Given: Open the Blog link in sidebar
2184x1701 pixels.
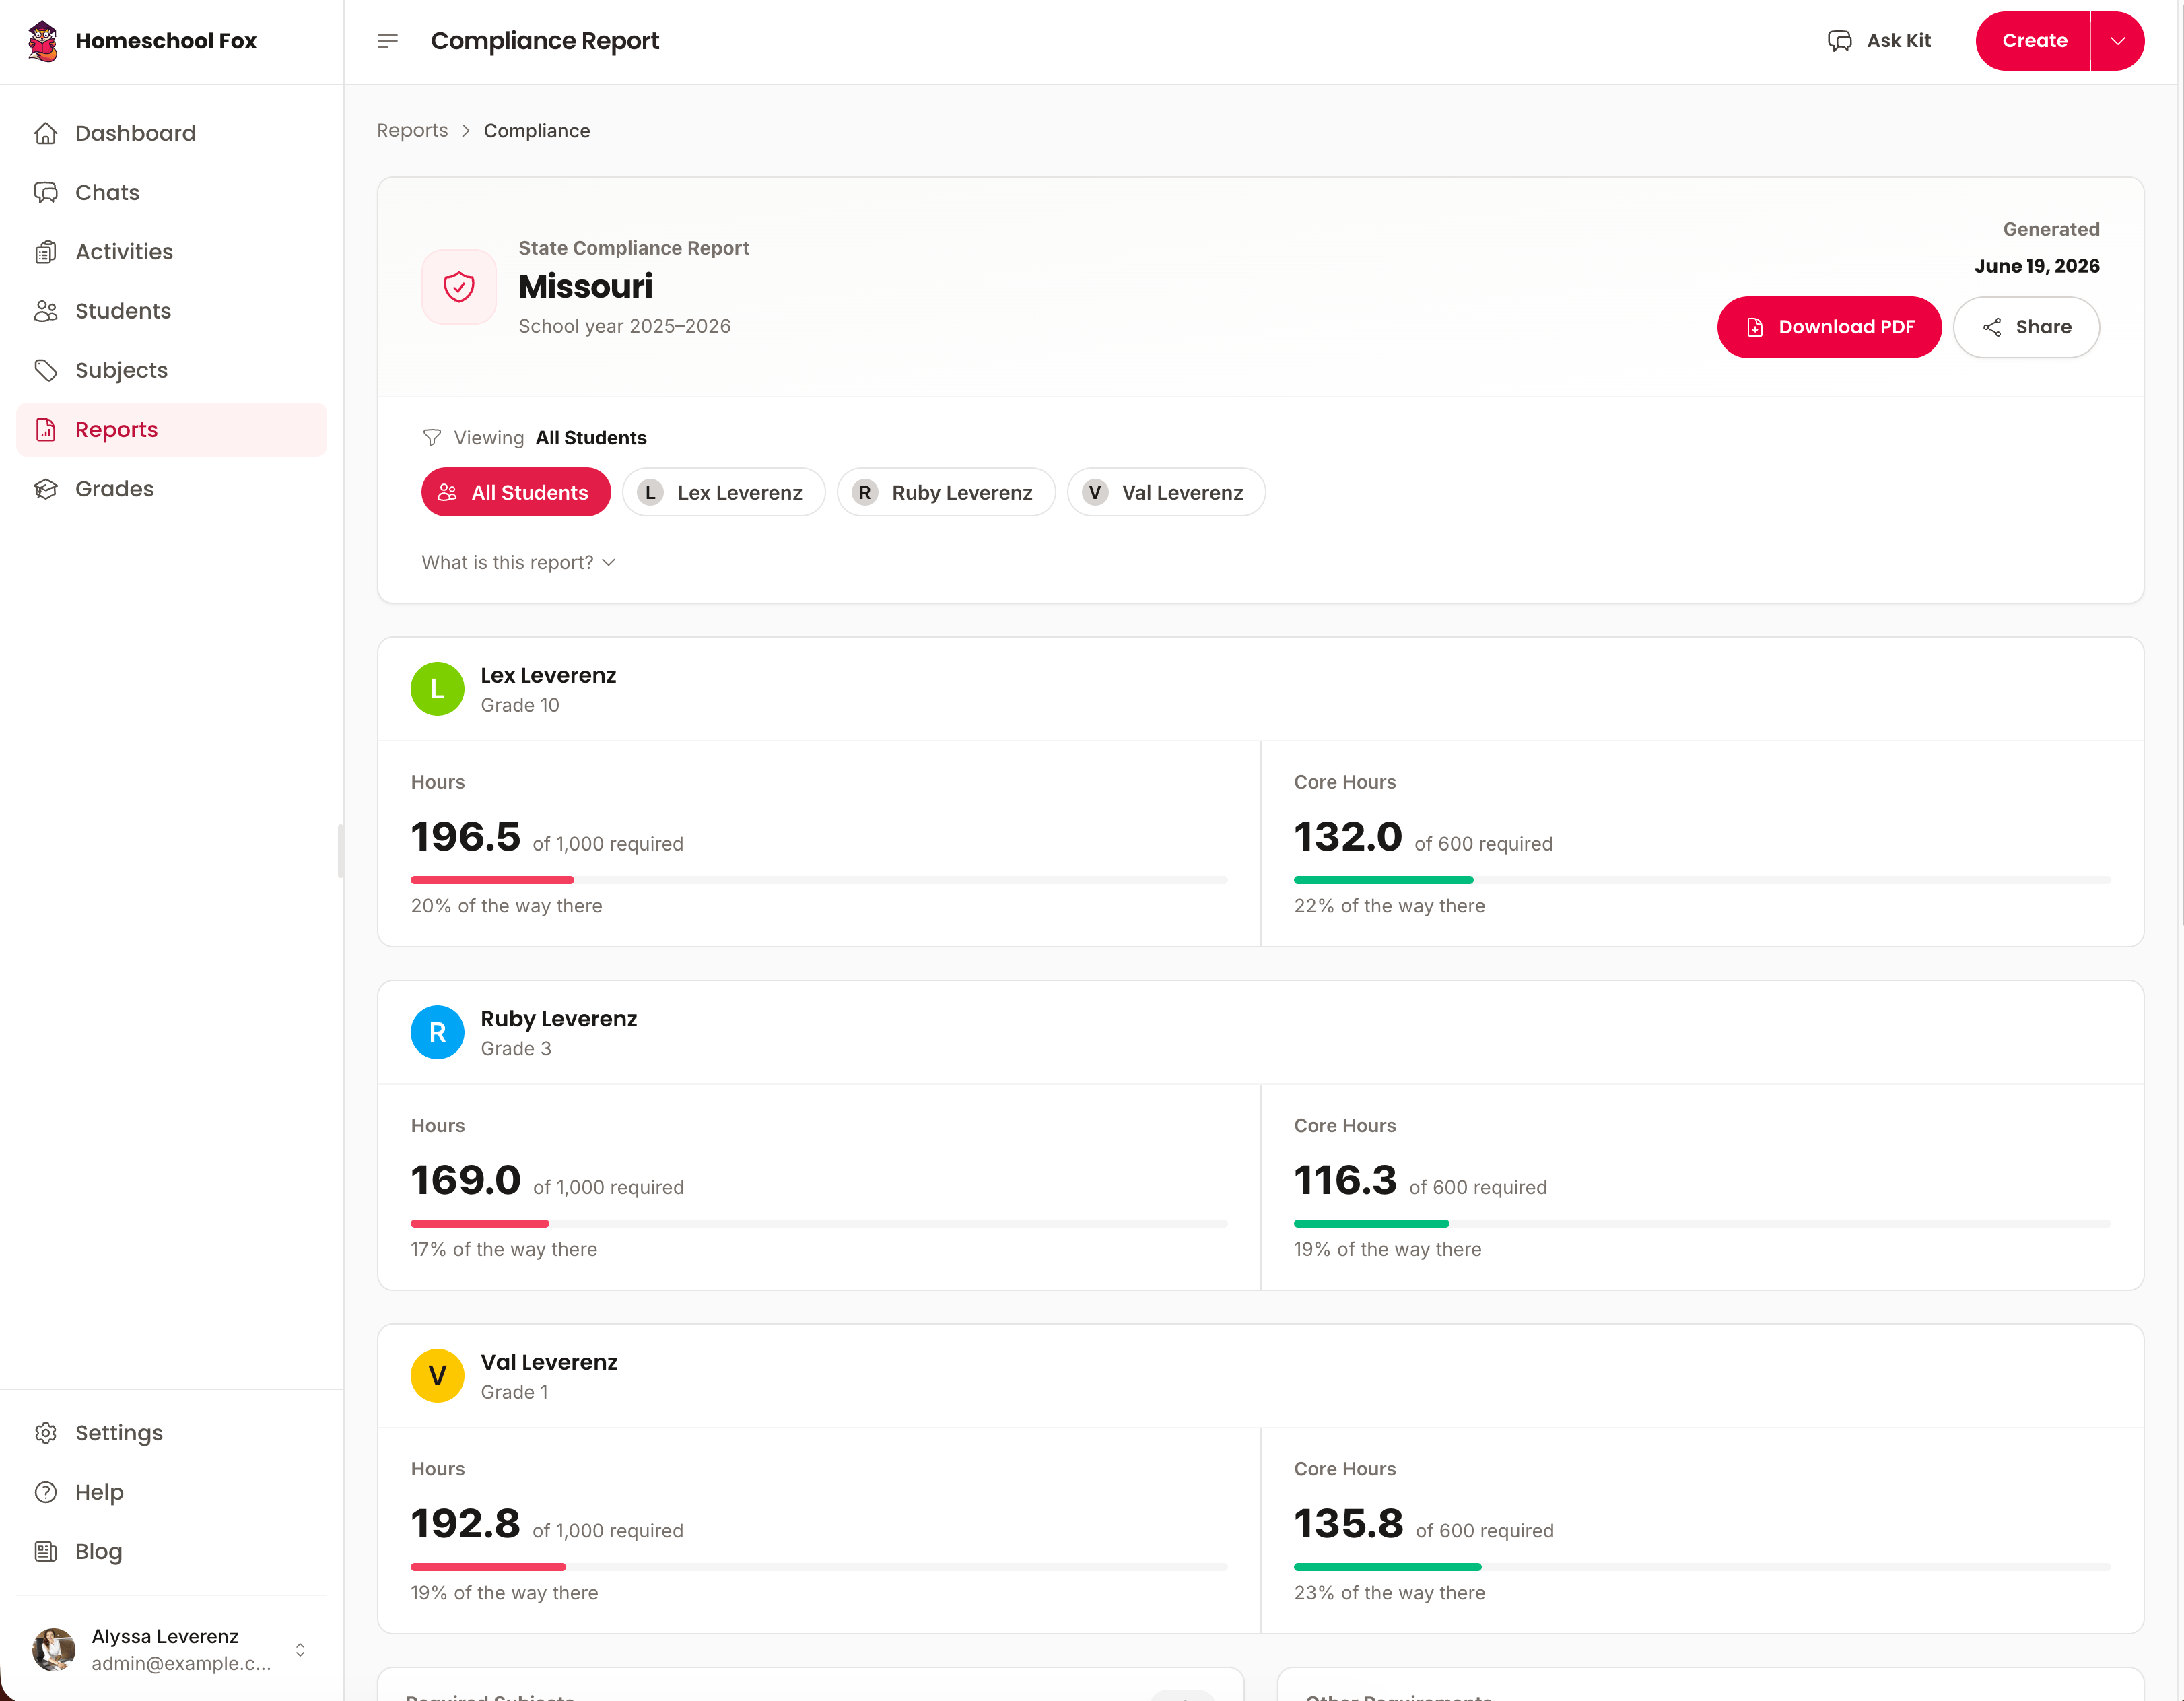Looking at the screenshot, I should [172, 1551].
